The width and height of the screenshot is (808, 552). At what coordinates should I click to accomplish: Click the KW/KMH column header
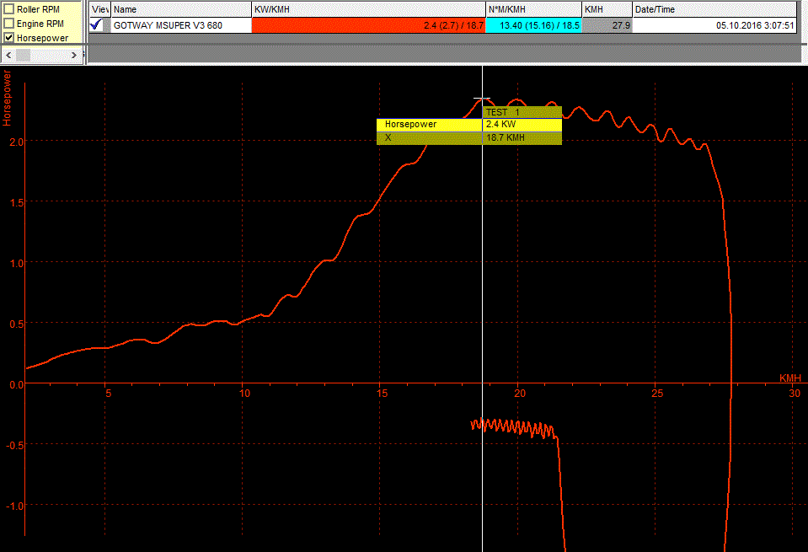[368, 9]
